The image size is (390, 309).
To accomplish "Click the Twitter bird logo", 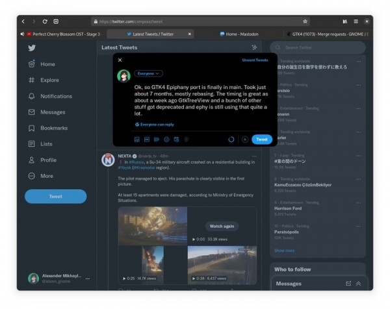I will [31, 48].
